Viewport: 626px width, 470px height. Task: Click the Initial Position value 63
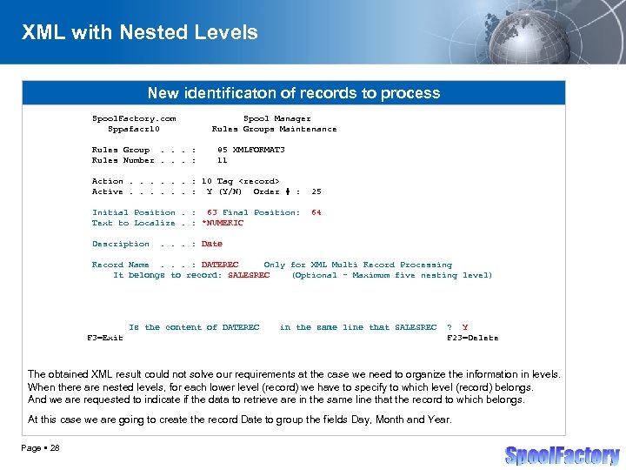pyautogui.click(x=212, y=212)
